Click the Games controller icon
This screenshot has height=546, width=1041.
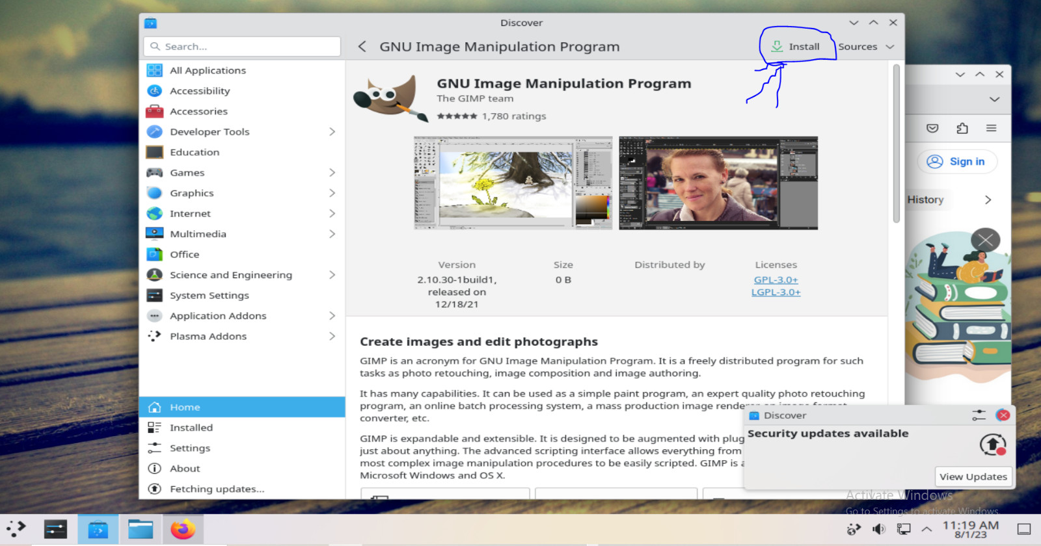154,173
